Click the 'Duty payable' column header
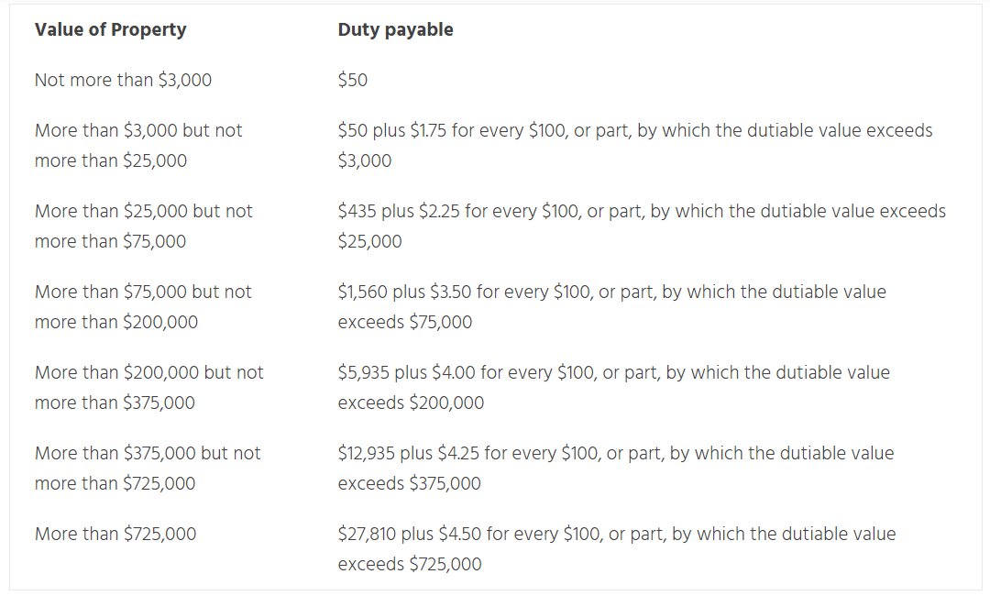The height and width of the screenshot is (596, 990). tap(395, 29)
